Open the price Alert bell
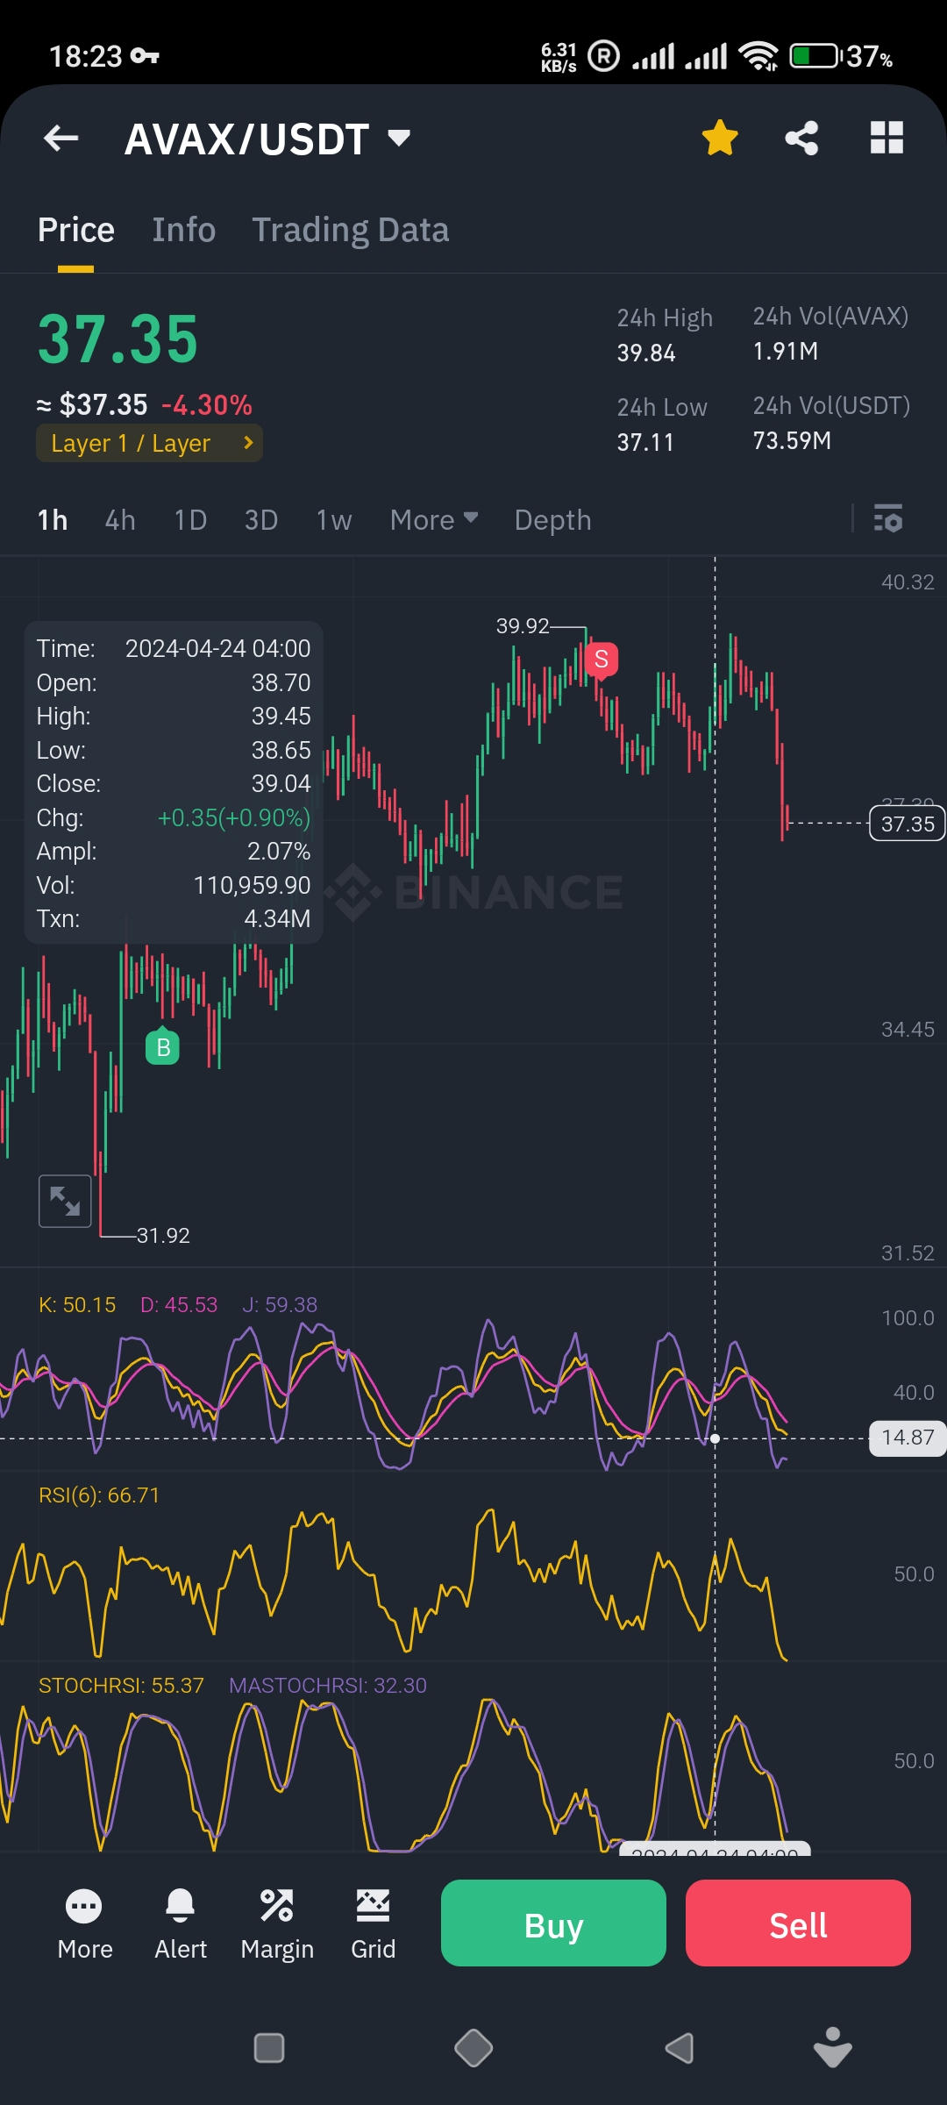947x2105 pixels. point(181,1924)
